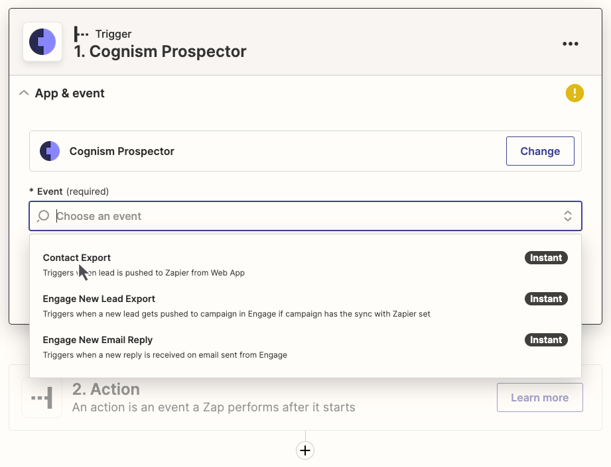Click the Instant badge beside Engage New Email Reply
The image size is (611, 467).
(546, 340)
